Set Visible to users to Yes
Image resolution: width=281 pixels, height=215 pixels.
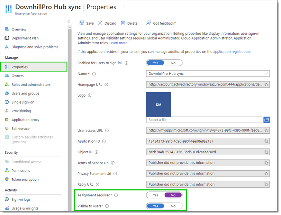[x=155, y=206]
